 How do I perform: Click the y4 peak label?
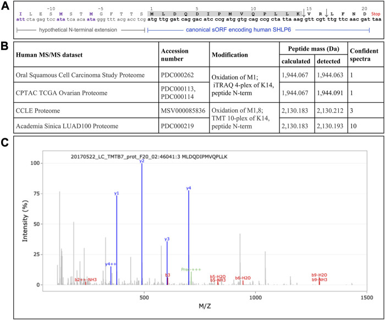[x=189, y=188]
